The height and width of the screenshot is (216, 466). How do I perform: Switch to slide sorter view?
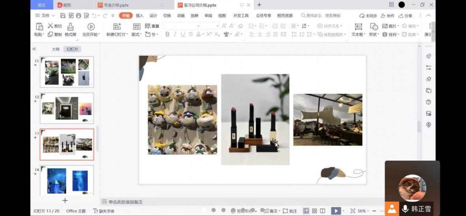[x=314, y=211]
